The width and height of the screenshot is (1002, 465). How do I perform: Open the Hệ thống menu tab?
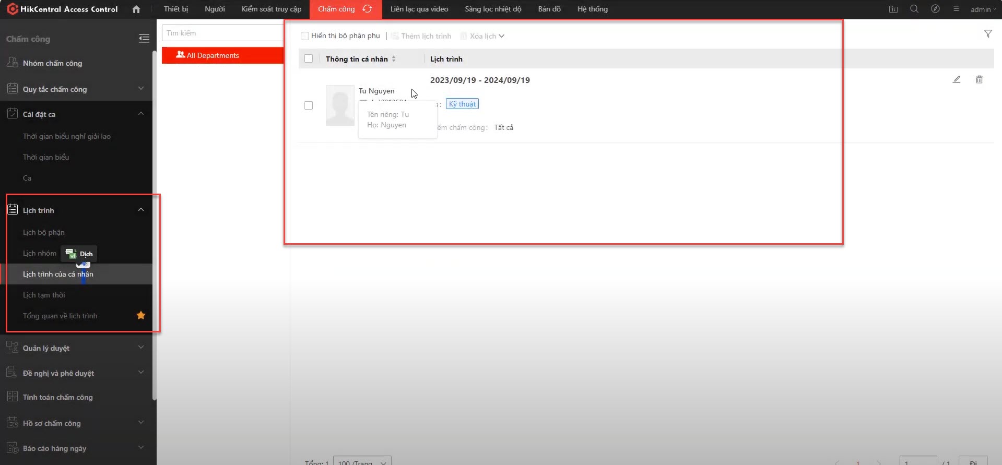point(592,9)
